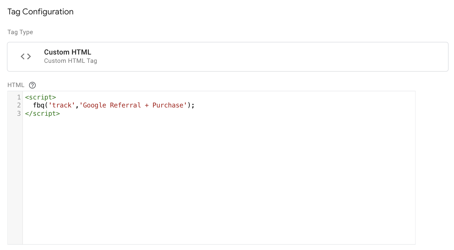
Task: Click the "Custom HTML Tag" subtitle text
Action: click(x=70, y=61)
